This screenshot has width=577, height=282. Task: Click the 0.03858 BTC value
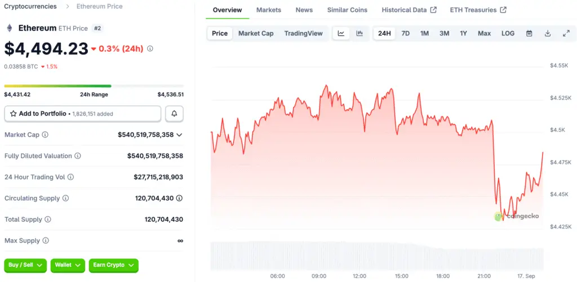point(21,66)
